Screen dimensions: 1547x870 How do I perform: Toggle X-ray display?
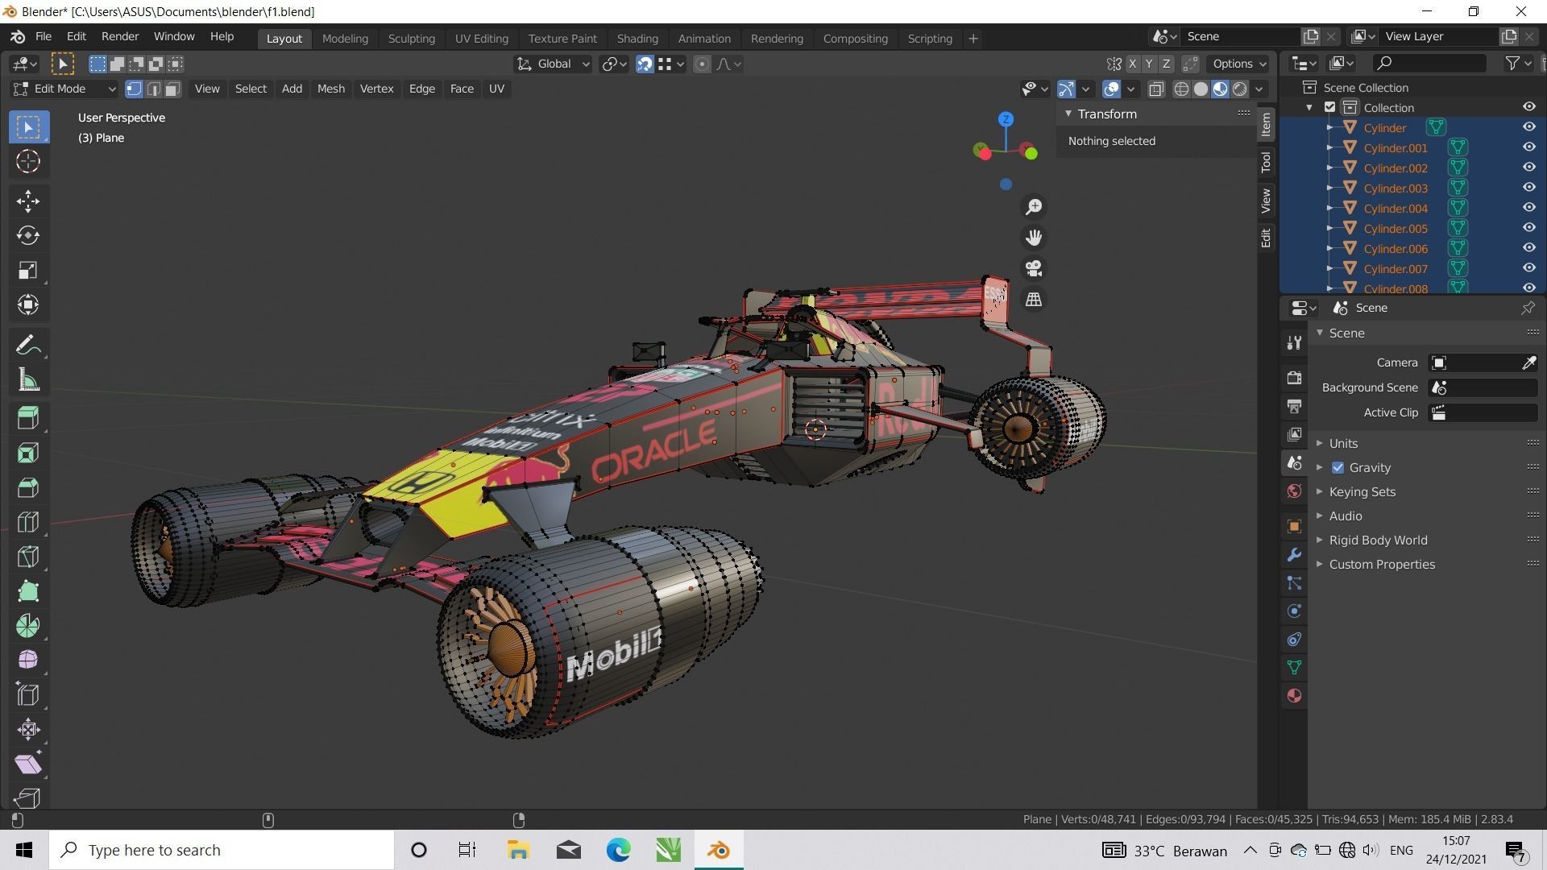click(1156, 89)
